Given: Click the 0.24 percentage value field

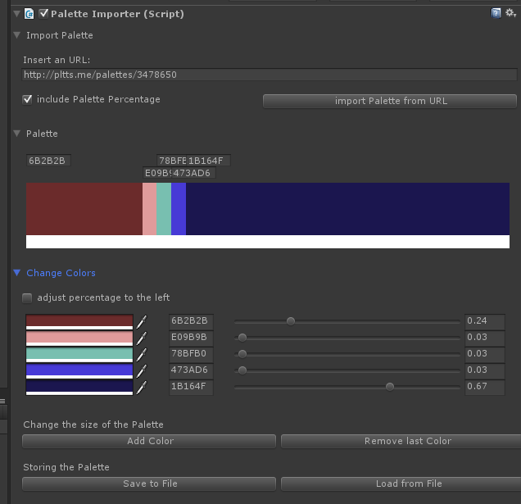Looking at the screenshot, I should click(485, 322).
